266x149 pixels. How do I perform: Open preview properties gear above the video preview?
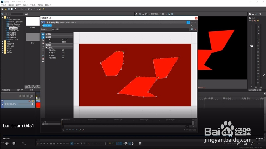coord(136,14)
